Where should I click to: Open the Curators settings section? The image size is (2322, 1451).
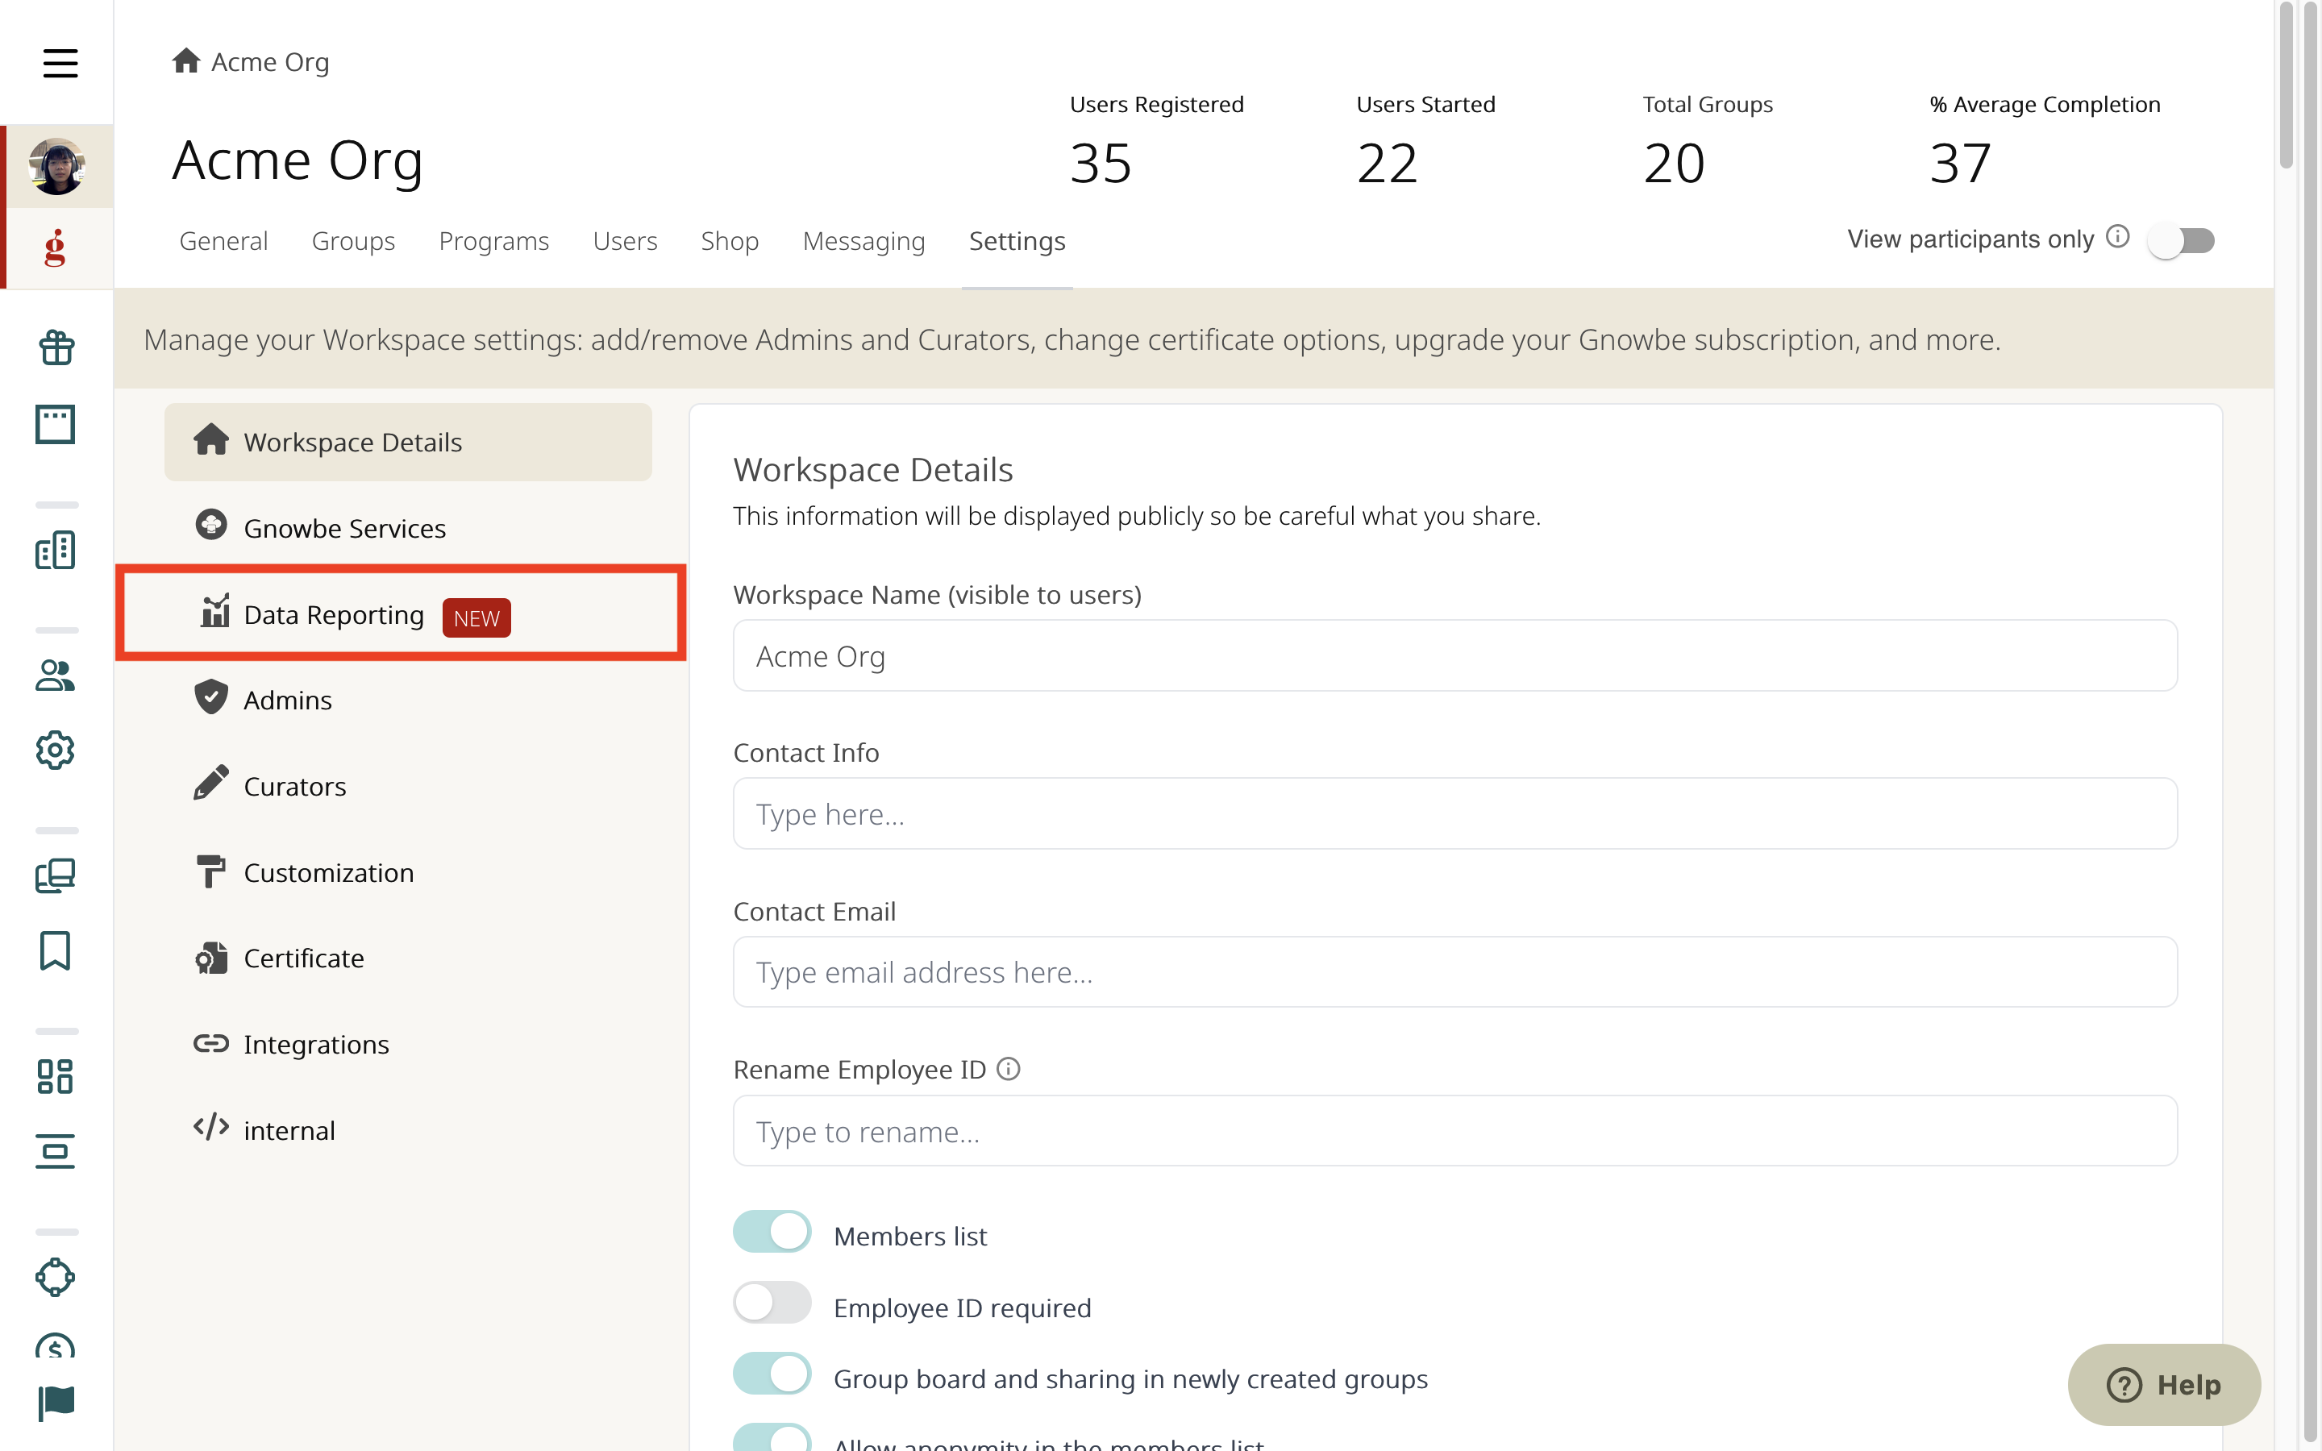point(408,787)
